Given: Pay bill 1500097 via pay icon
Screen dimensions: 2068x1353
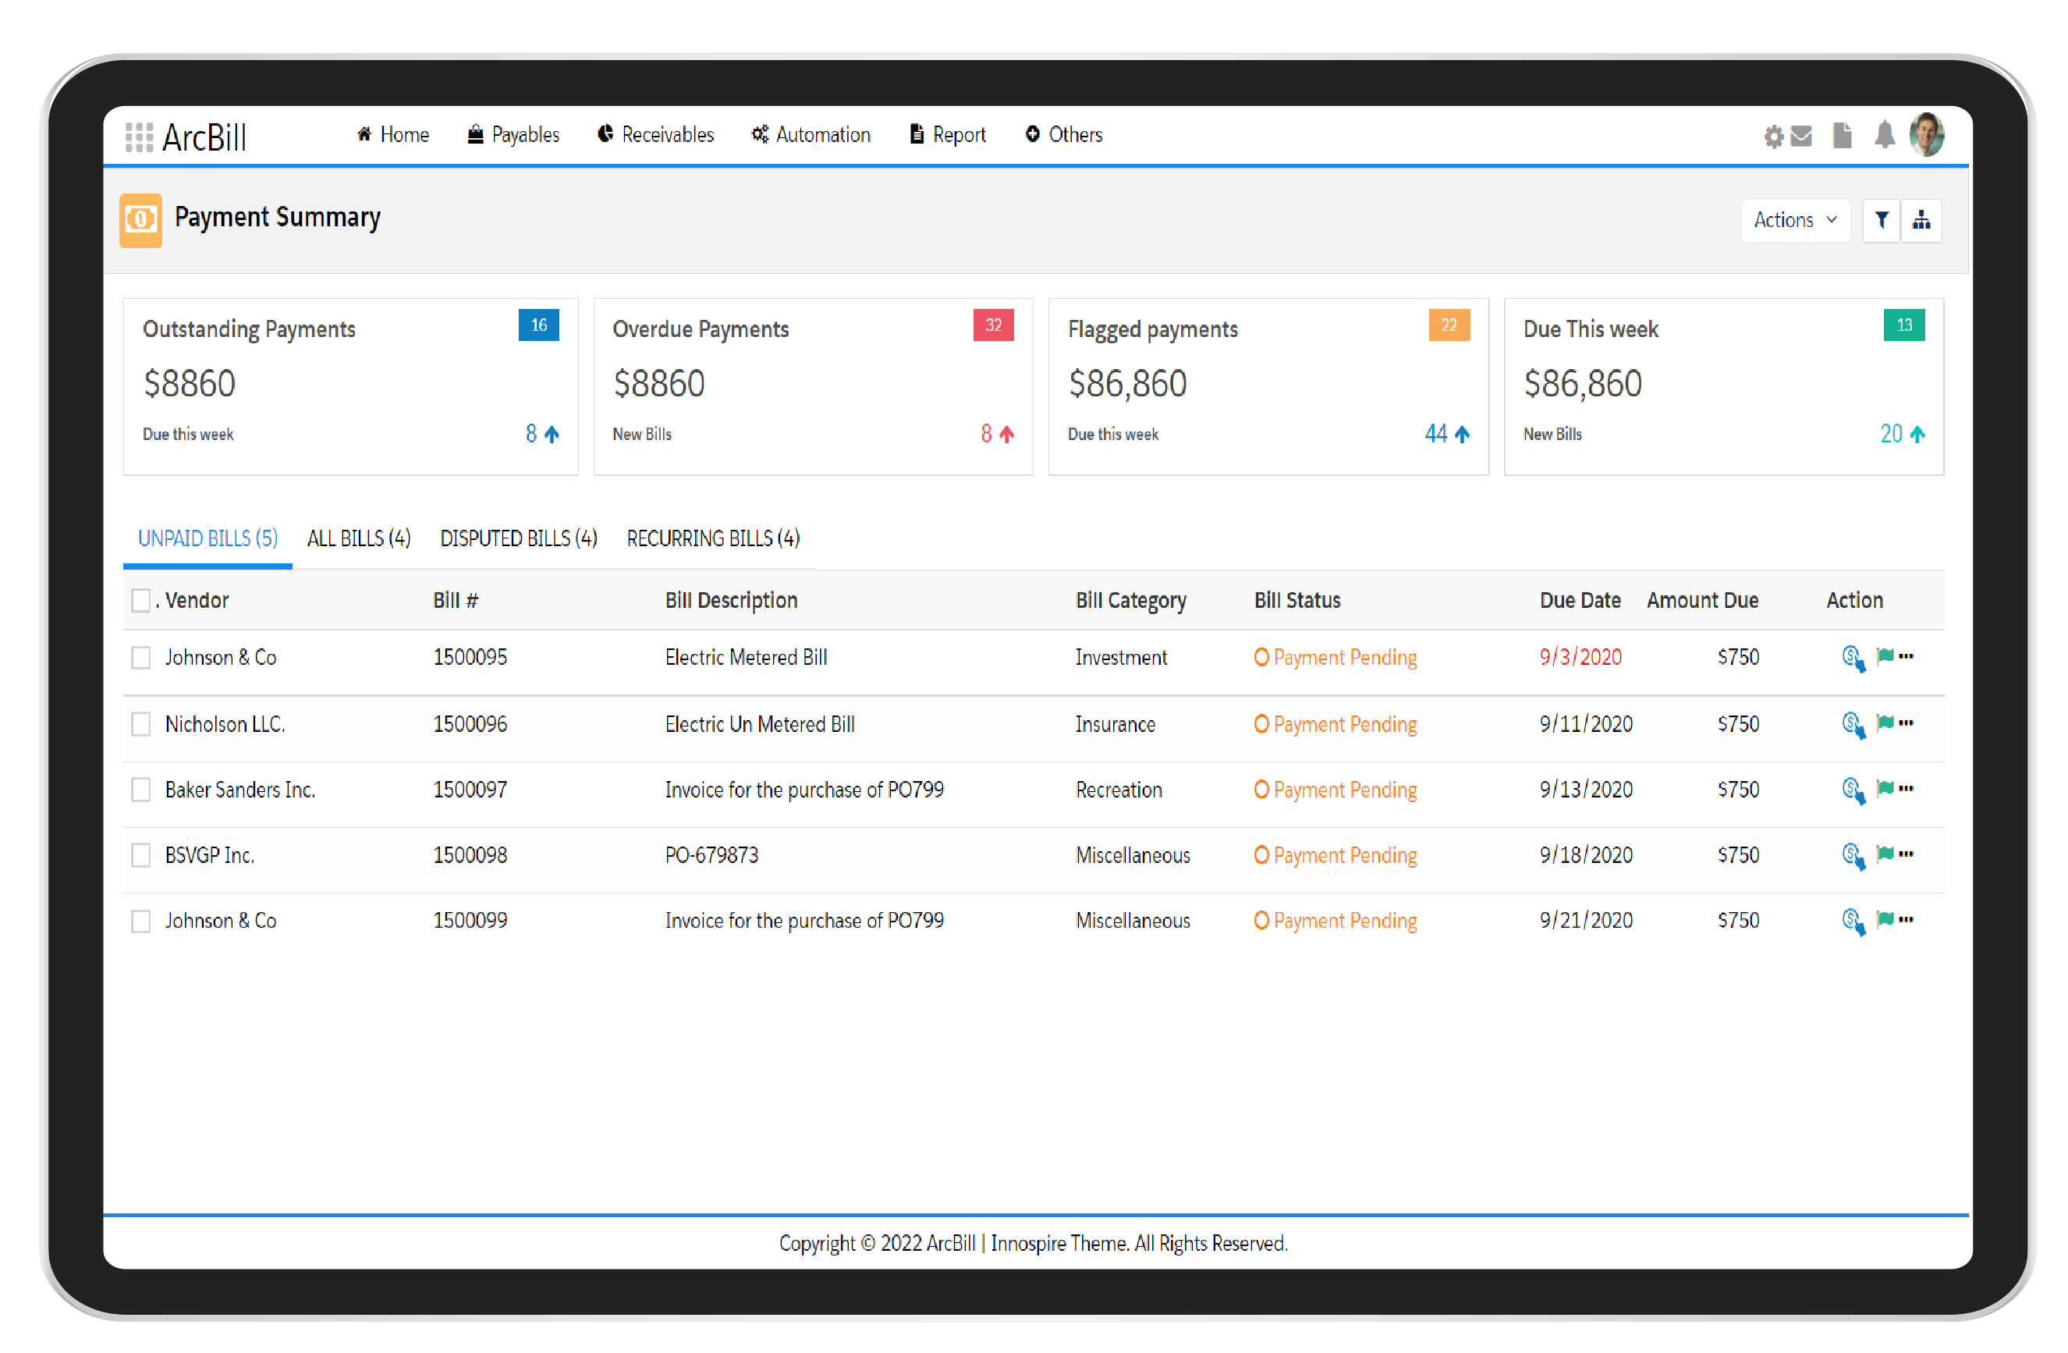Looking at the screenshot, I should 1853,790.
